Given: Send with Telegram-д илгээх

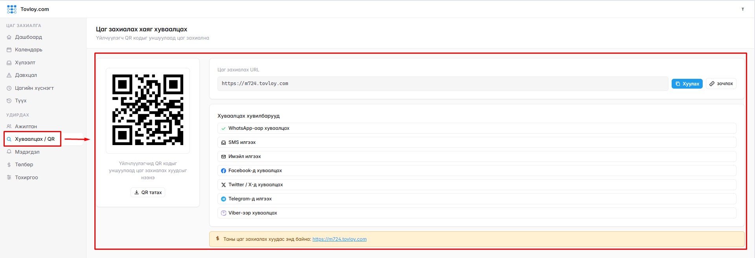Looking at the screenshot, I should [477, 199].
